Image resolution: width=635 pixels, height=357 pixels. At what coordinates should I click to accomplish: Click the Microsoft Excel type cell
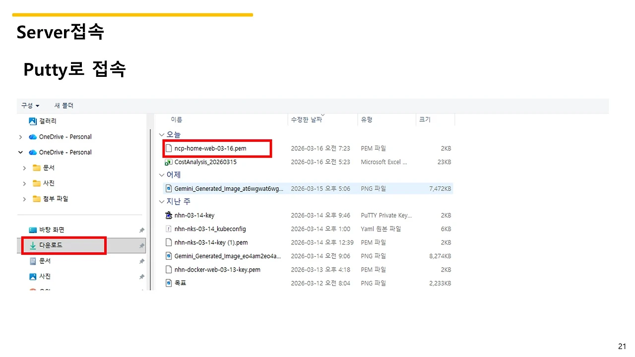[x=384, y=162]
